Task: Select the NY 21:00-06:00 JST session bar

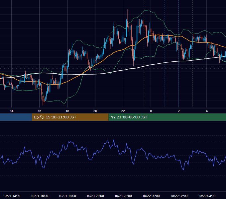Action: tap(167, 117)
